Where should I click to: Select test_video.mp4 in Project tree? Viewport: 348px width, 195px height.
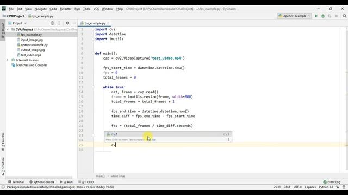pos(31,55)
